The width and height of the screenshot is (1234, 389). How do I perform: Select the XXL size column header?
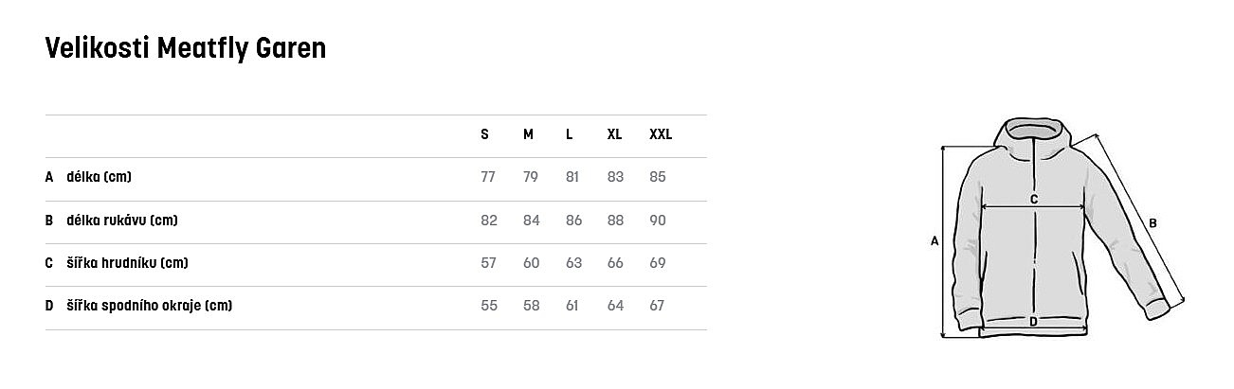pos(661,134)
